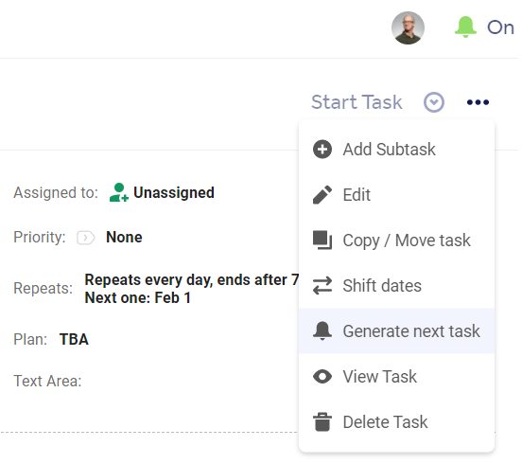Click the TBA plan value
The image size is (522, 464).
tap(74, 339)
